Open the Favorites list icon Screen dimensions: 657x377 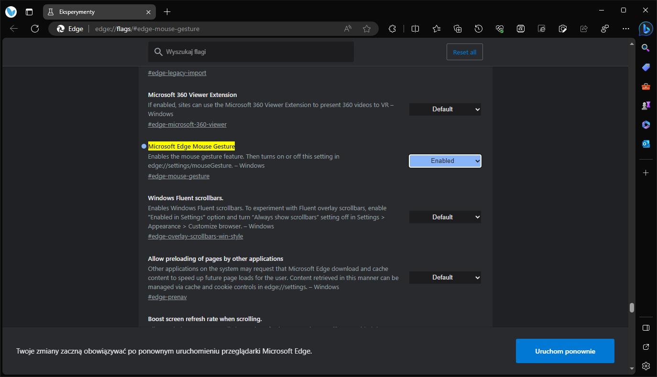pos(437,29)
